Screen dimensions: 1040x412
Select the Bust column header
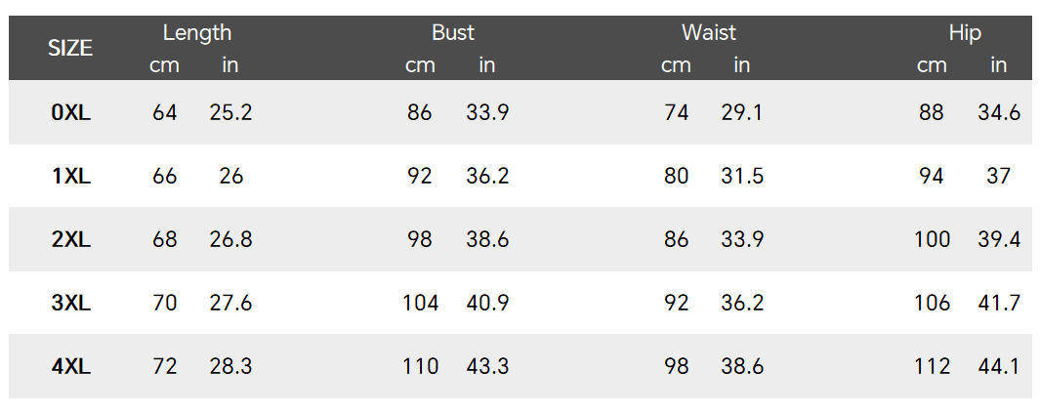click(x=453, y=32)
